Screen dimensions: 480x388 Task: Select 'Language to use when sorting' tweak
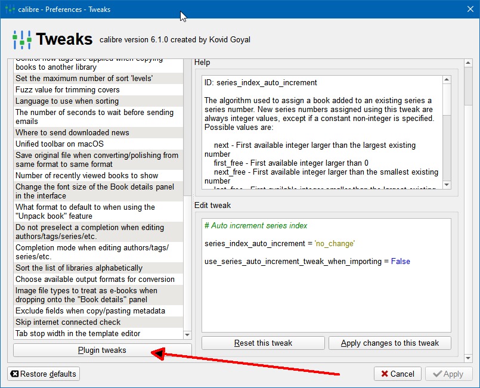[x=98, y=101]
